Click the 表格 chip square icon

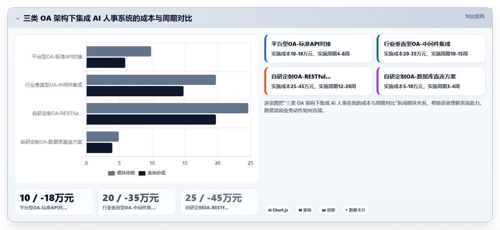(x=300, y=210)
